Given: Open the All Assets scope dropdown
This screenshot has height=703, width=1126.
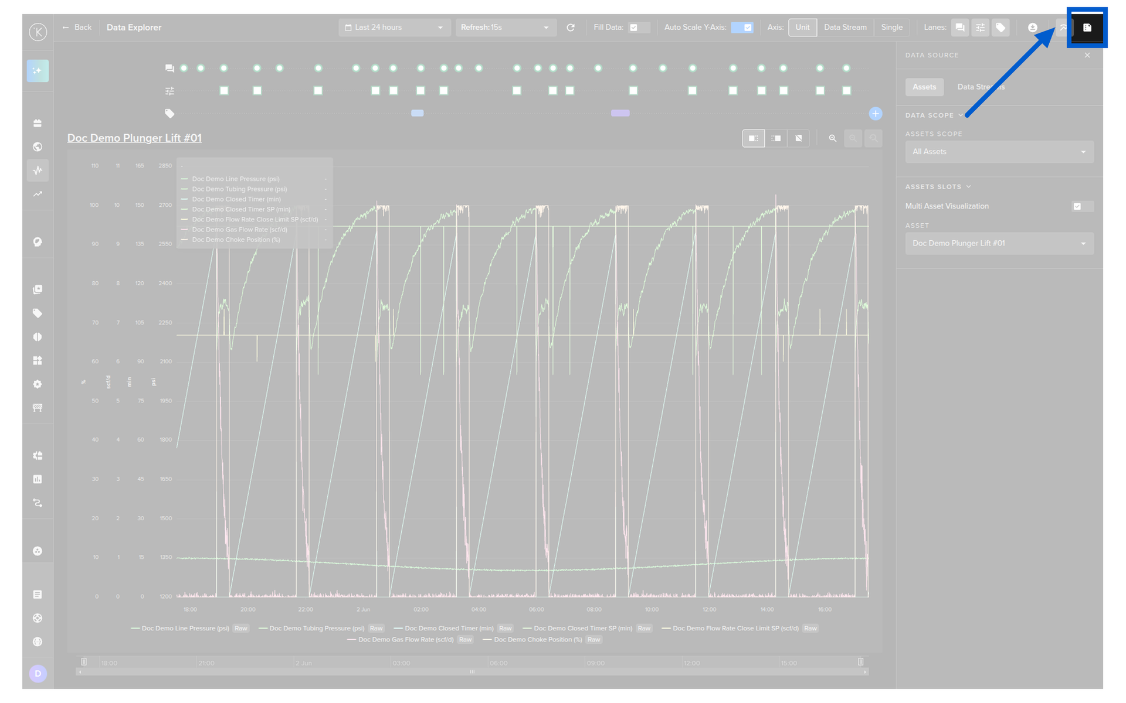Looking at the screenshot, I should [x=999, y=152].
